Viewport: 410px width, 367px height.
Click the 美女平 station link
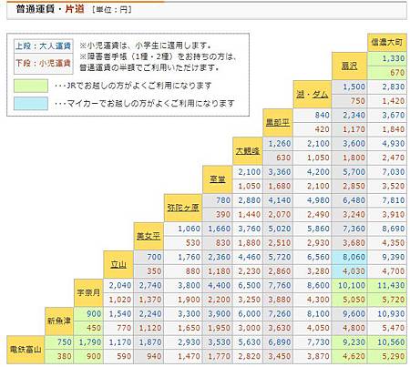coord(149,236)
